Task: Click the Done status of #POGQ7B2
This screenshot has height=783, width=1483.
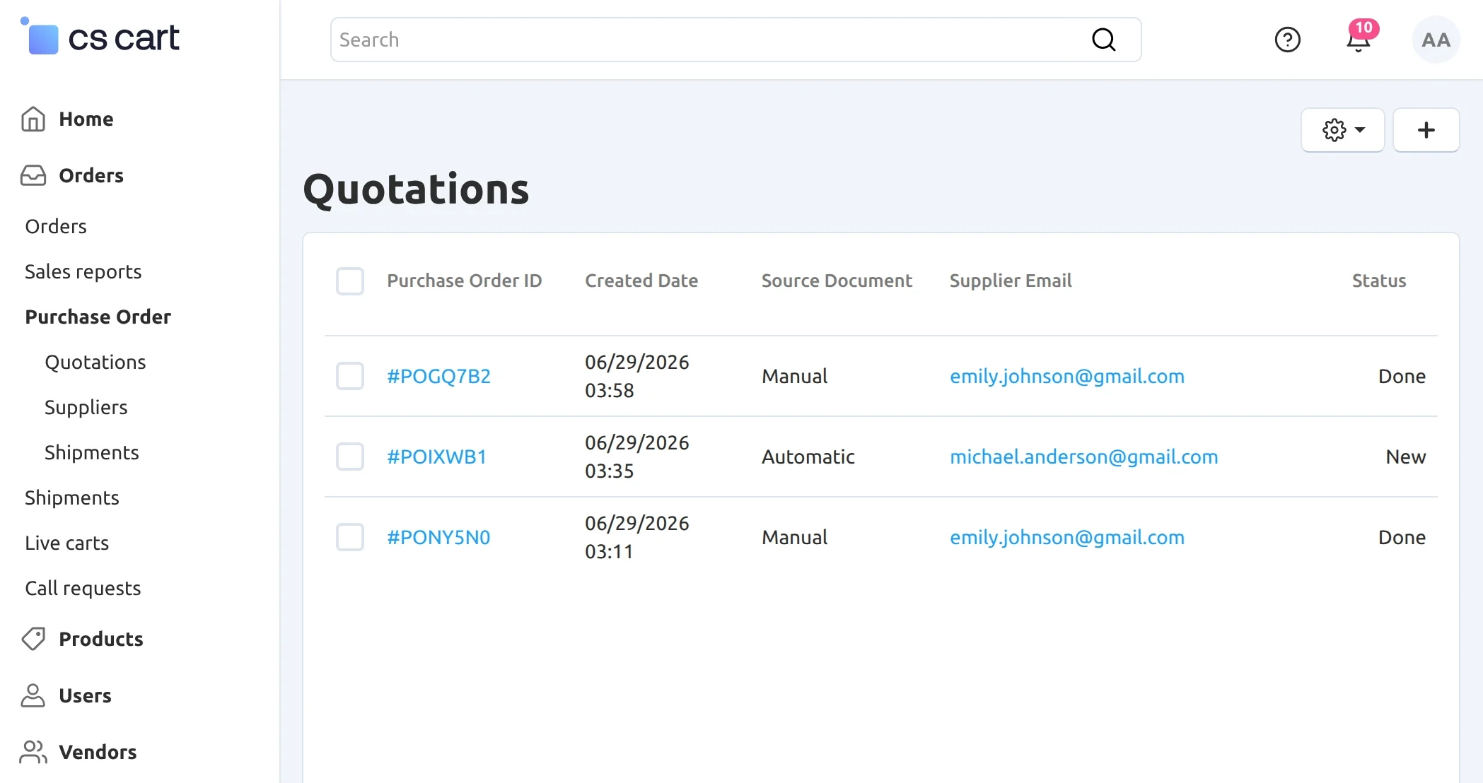Action: 1402,376
